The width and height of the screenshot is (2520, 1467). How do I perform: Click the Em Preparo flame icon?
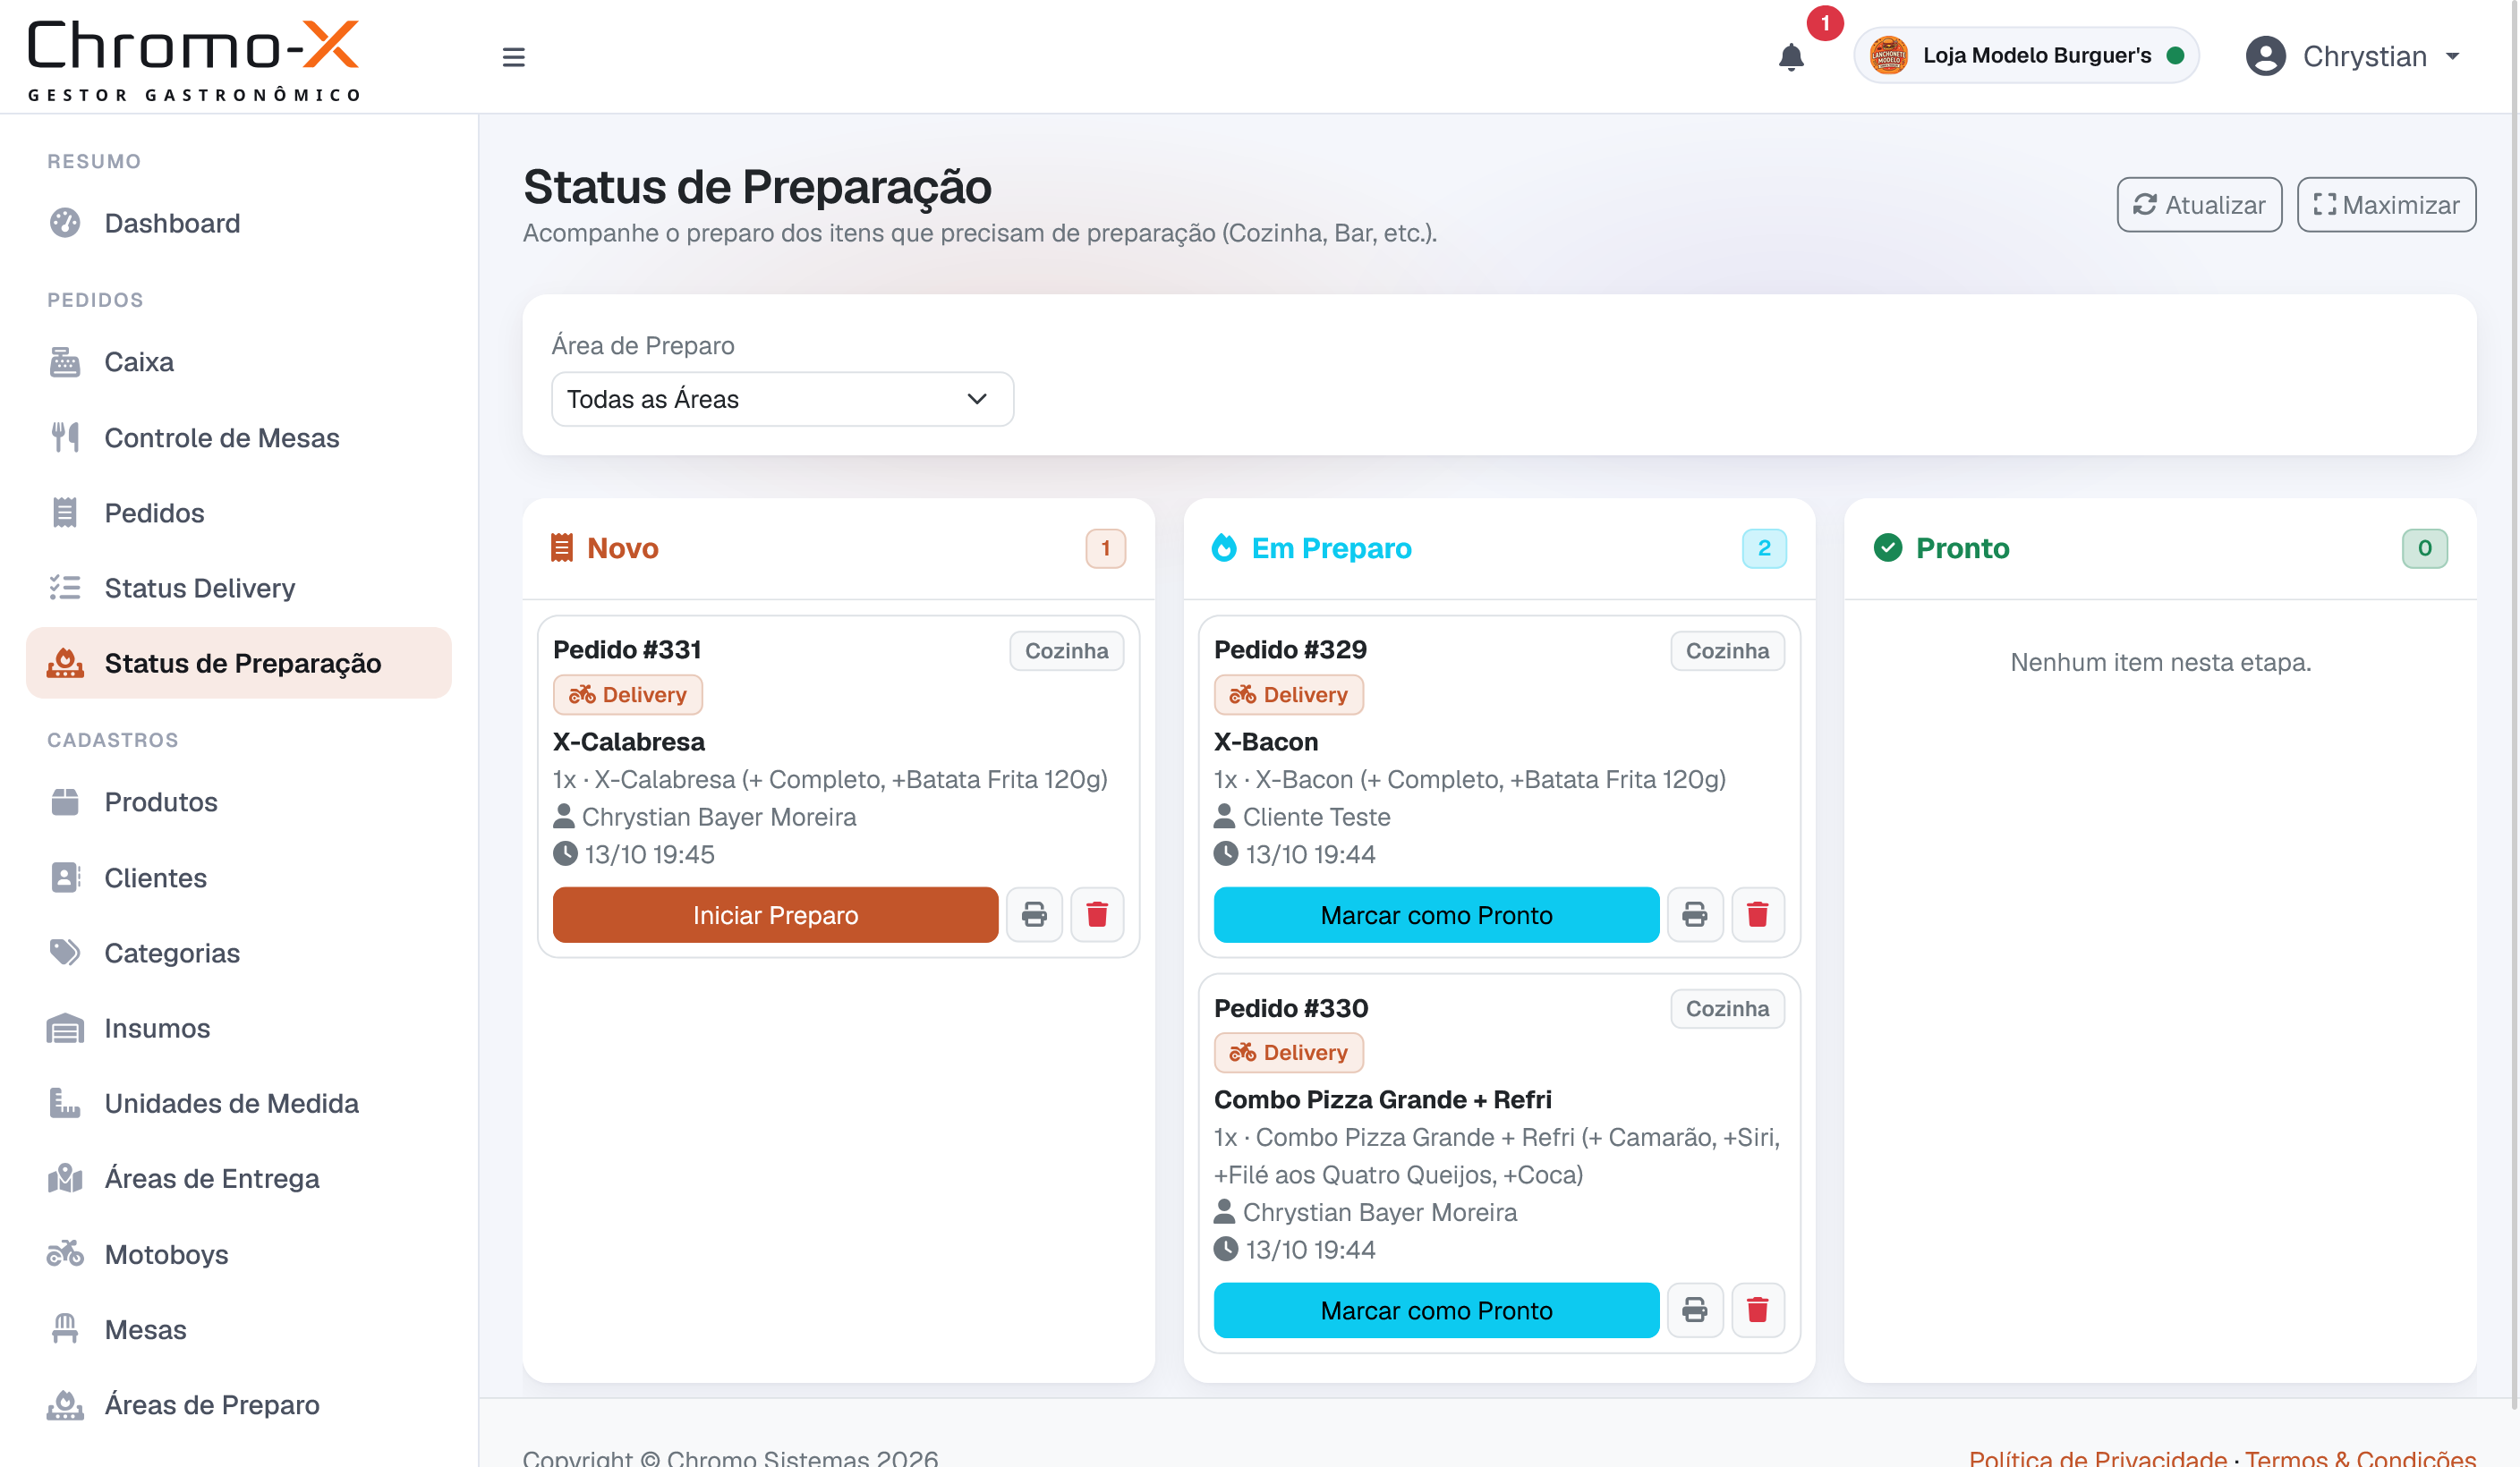[x=1224, y=547]
